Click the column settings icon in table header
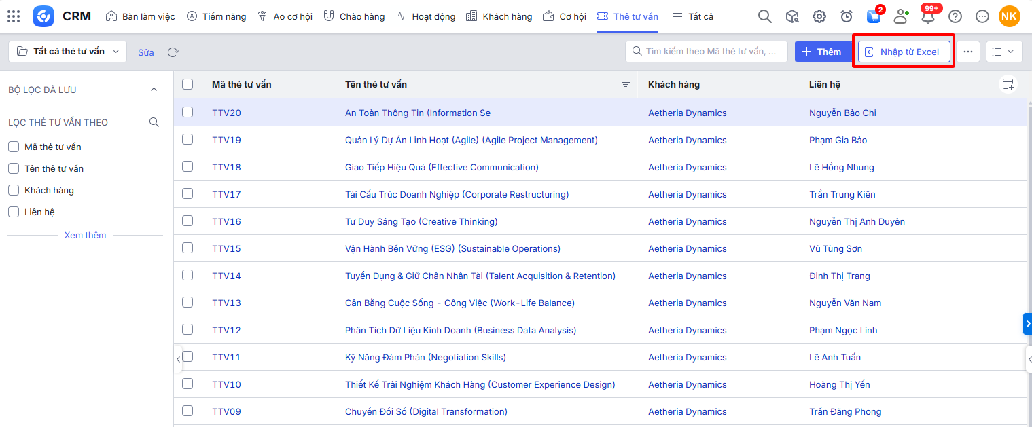Image resolution: width=1032 pixels, height=427 pixels. (x=1008, y=84)
